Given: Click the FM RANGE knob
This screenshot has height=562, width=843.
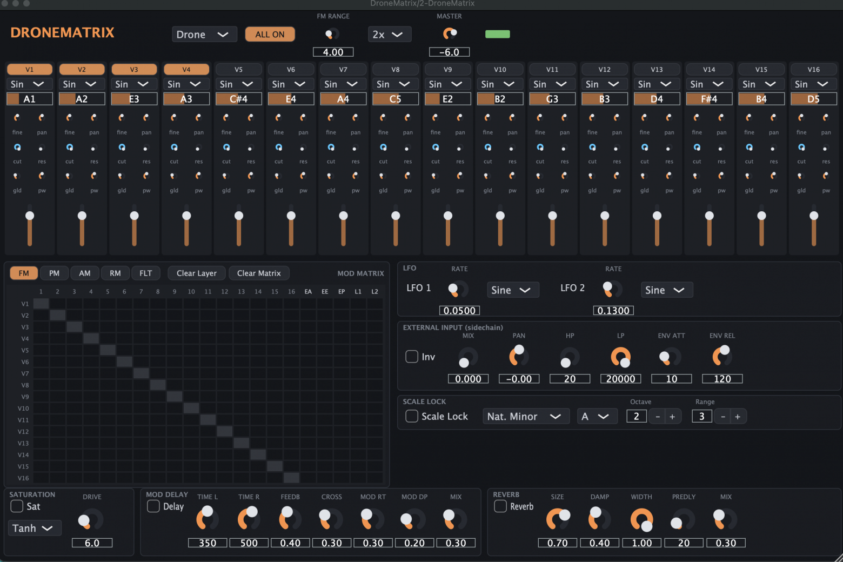Looking at the screenshot, I should tap(332, 34).
